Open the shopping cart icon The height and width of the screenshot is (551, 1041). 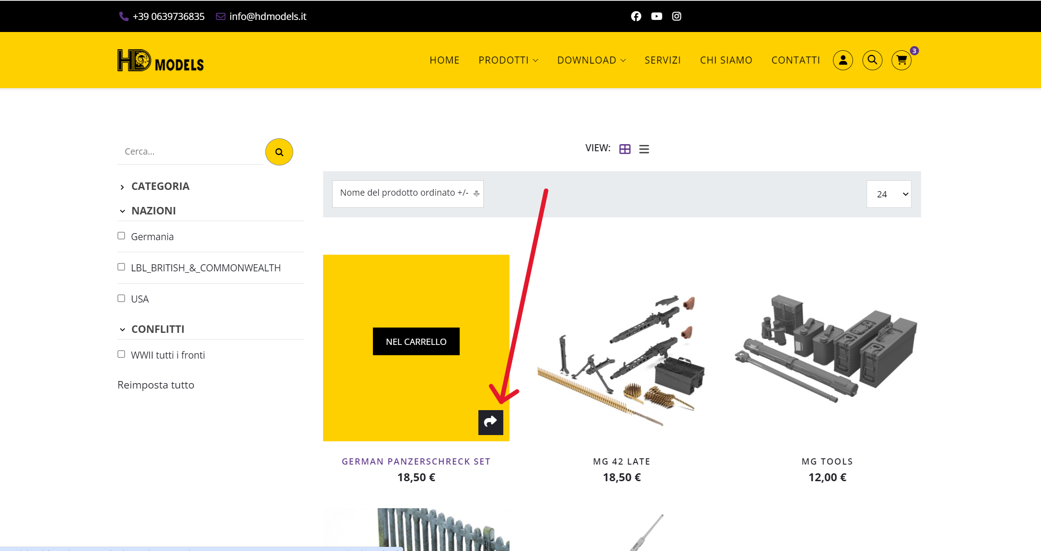[x=901, y=60]
